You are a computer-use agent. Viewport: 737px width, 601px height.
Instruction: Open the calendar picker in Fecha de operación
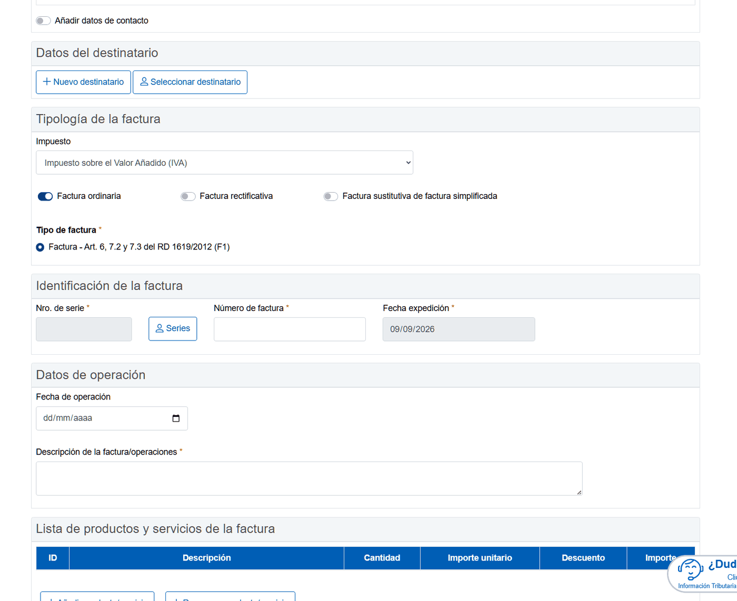coord(176,418)
